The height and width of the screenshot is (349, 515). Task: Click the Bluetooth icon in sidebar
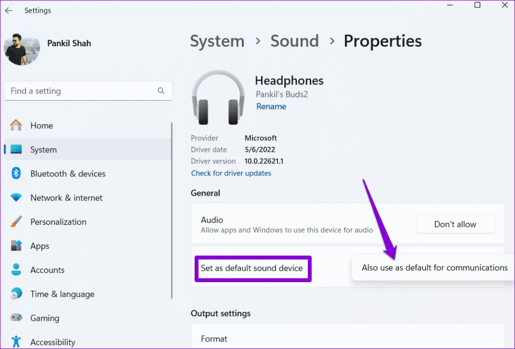pyautogui.click(x=16, y=173)
